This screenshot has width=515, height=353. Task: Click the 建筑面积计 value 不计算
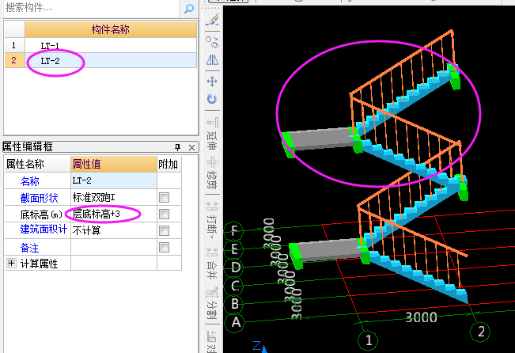114,230
